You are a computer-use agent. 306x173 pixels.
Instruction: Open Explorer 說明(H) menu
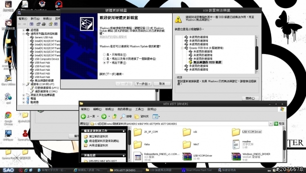(152, 109)
